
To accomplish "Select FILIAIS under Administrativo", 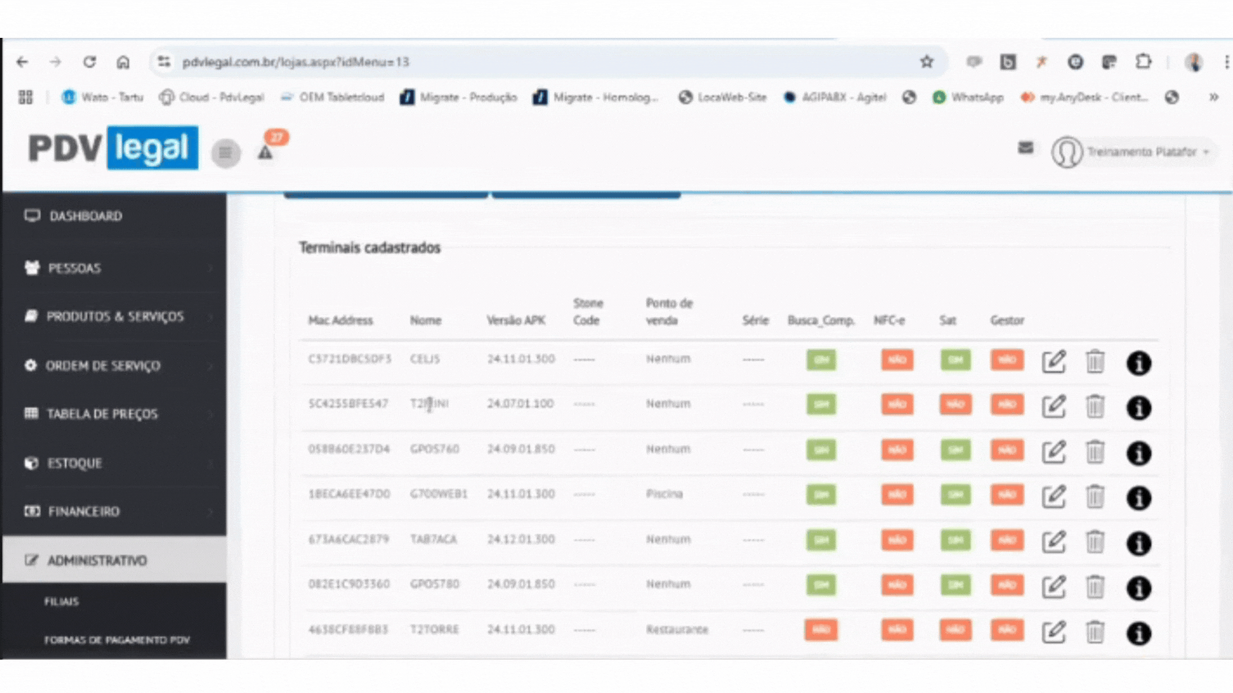I will coord(62,602).
